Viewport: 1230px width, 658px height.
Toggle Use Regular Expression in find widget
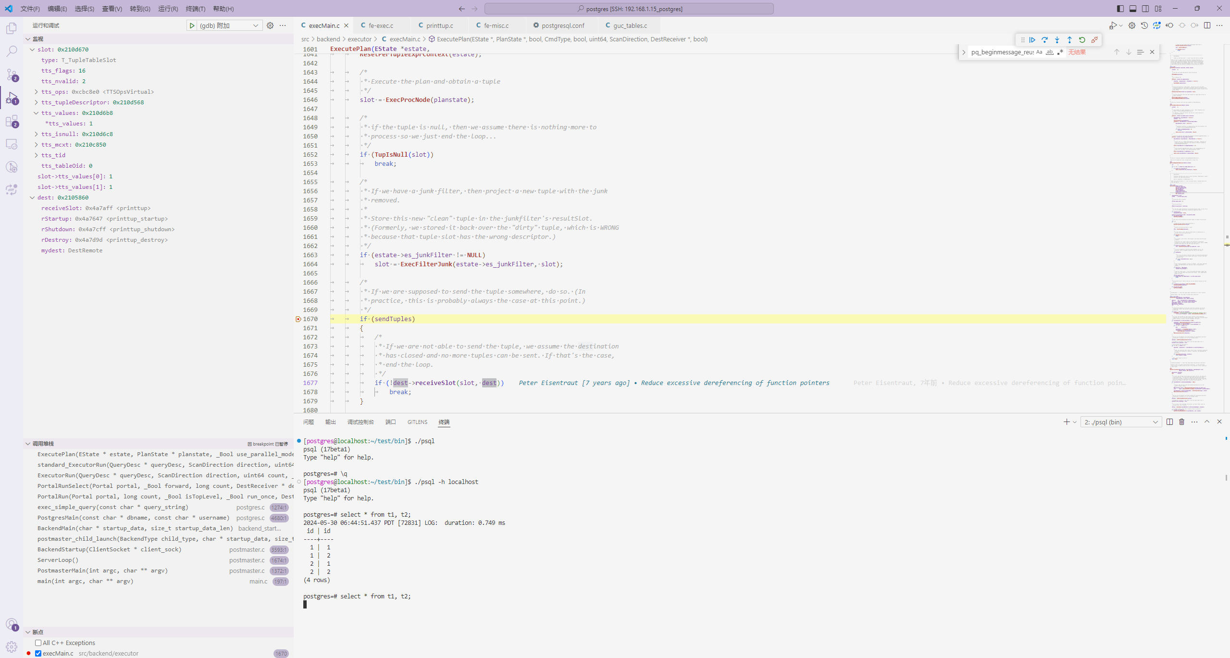(x=1060, y=52)
